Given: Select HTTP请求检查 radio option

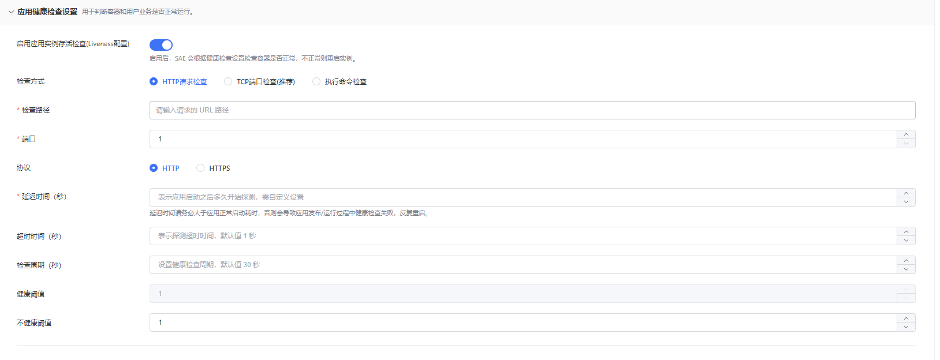Looking at the screenshot, I should (x=154, y=81).
